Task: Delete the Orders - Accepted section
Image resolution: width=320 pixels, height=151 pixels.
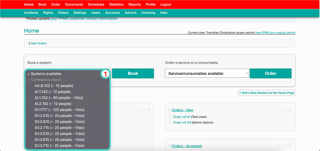Action: point(290,145)
